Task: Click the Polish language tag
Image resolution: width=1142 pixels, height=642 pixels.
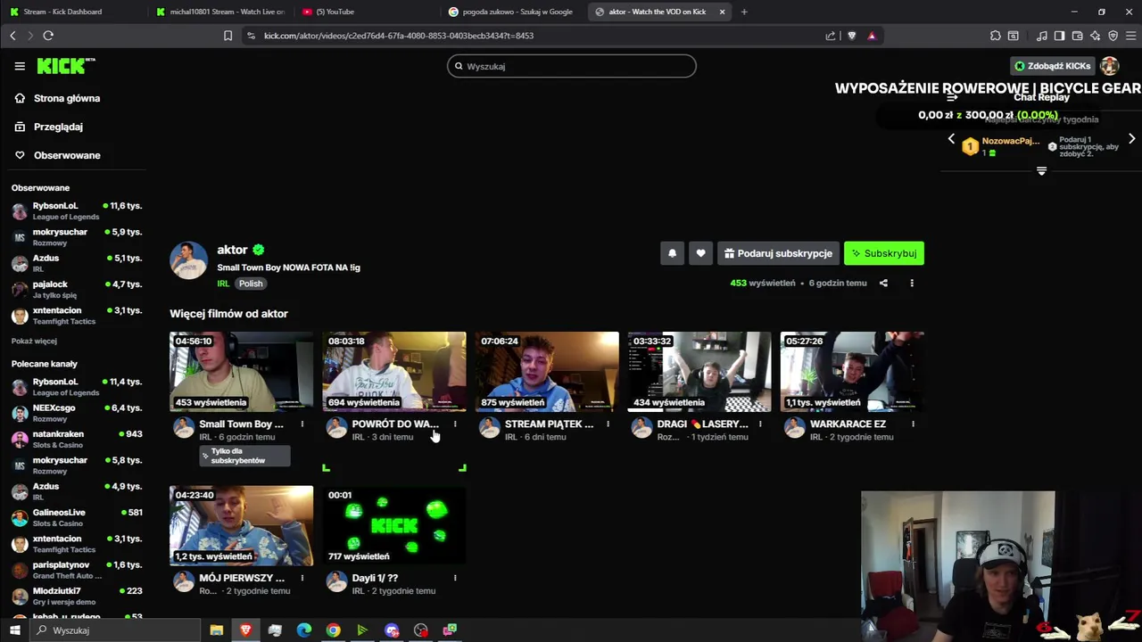Action: coord(251,284)
